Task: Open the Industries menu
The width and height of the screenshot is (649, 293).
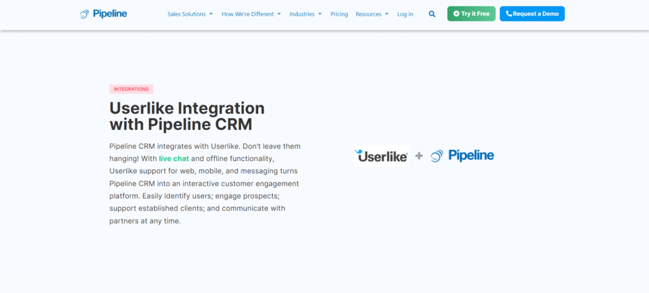Action: 302,14
